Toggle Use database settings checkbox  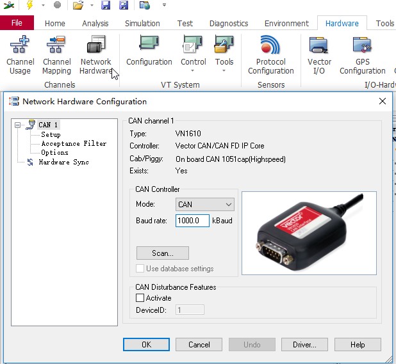coord(140,269)
